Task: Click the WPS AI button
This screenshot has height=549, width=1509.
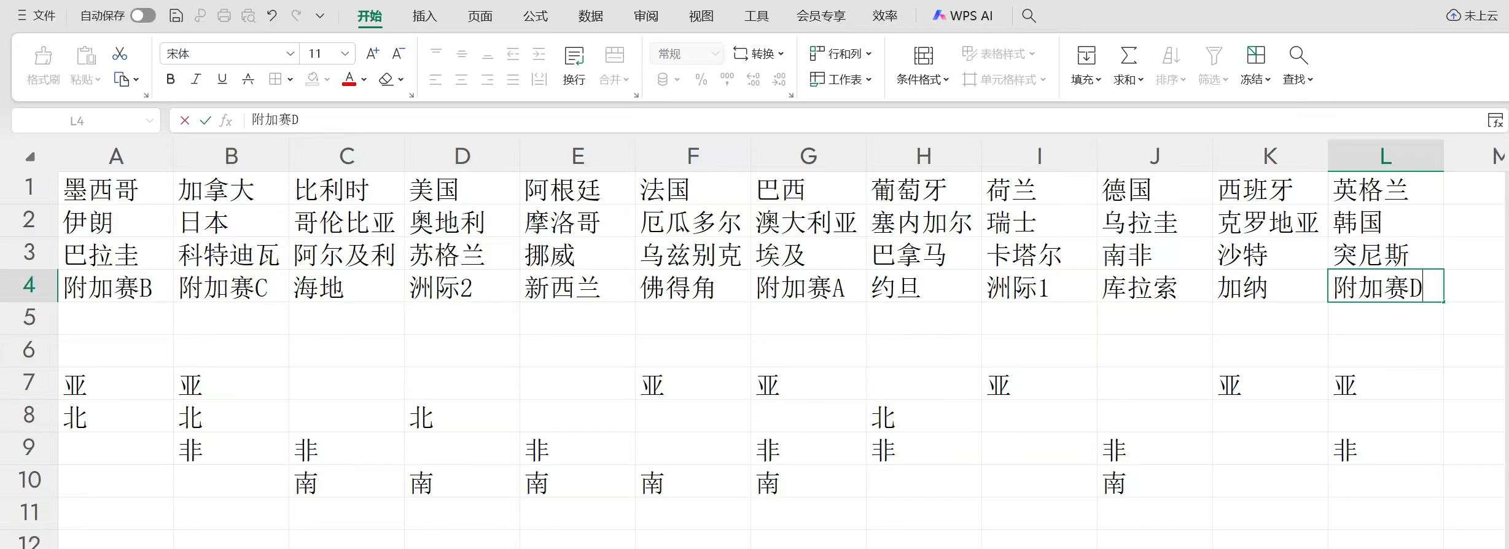Action: pos(962,16)
